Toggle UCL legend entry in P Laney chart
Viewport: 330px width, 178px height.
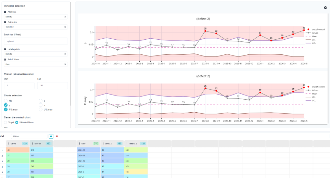tap(310, 101)
